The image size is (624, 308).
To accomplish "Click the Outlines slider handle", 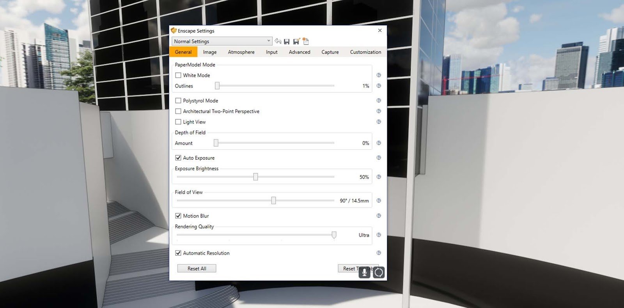I will (217, 86).
